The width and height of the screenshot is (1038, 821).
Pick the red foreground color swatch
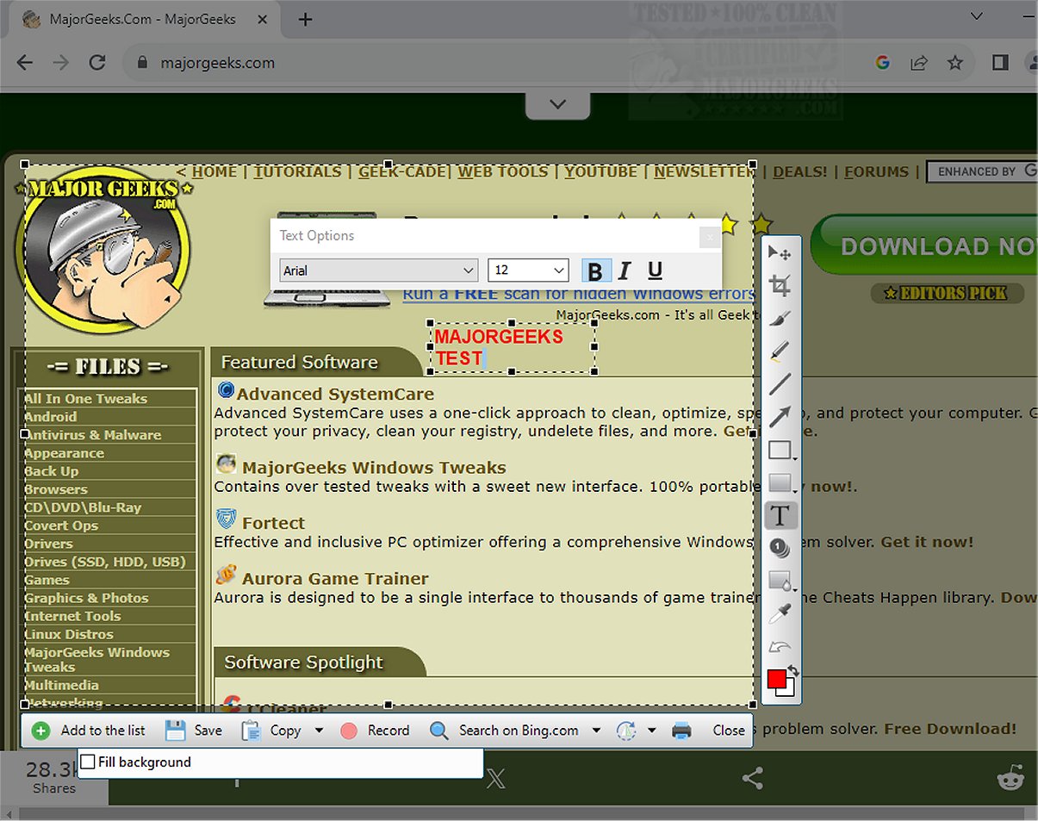776,679
